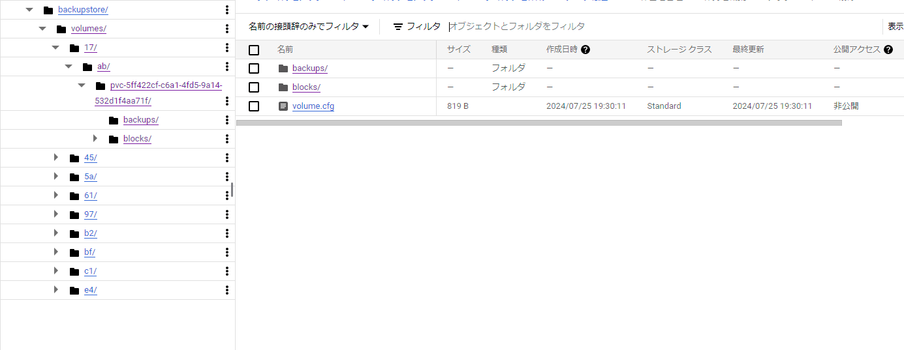Click the folder icon of blocks/ in the table
This screenshot has height=350, width=904.
pyautogui.click(x=283, y=87)
